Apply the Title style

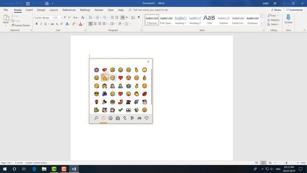[x=209, y=20]
